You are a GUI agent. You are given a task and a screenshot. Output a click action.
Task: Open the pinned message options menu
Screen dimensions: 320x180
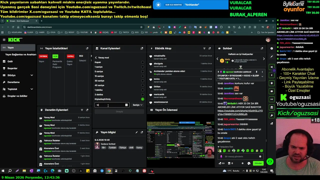(262, 72)
